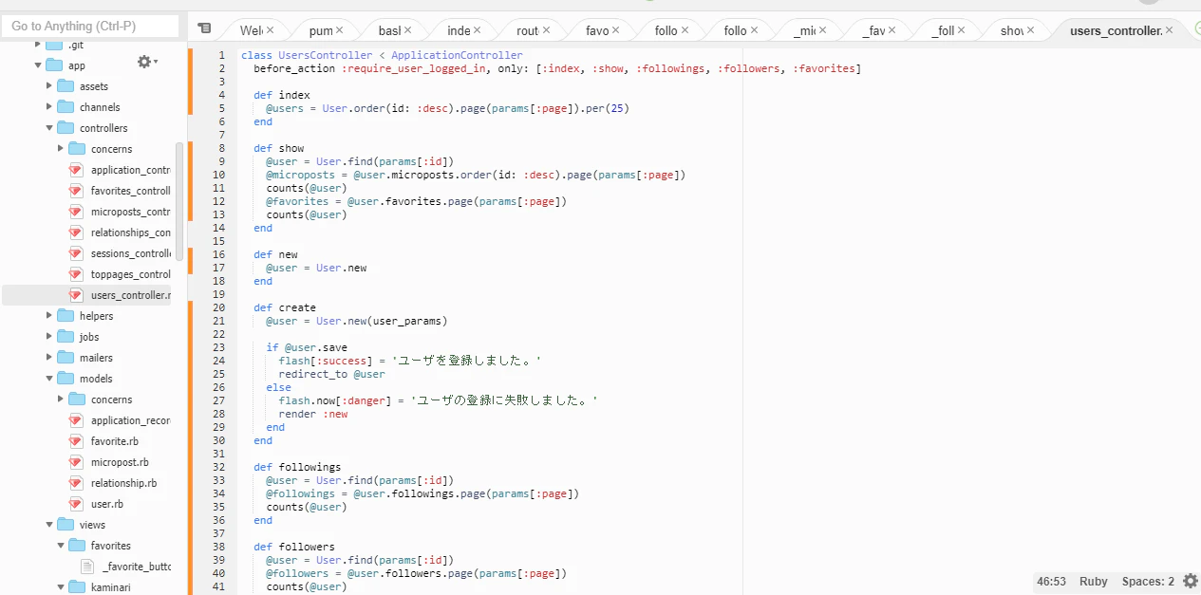Close the users_controller tab
Image resolution: width=1201 pixels, height=595 pixels.
tap(1170, 30)
